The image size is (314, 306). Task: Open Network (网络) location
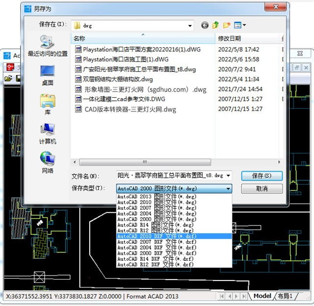48,163
